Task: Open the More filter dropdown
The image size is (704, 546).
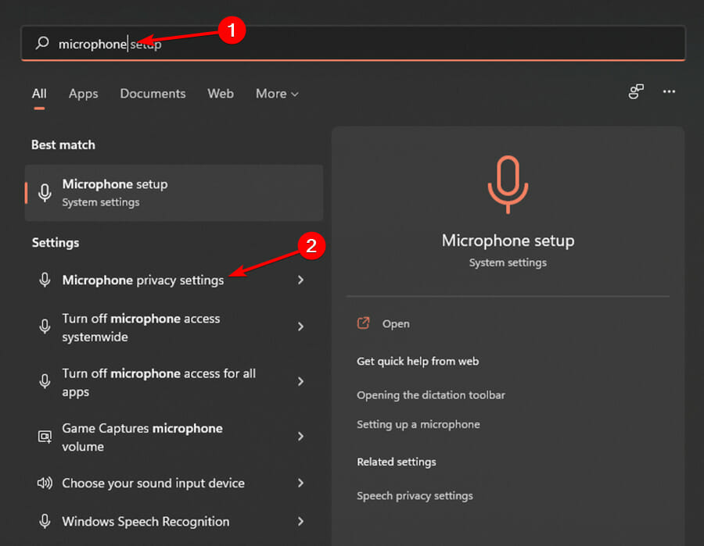Action: (x=277, y=94)
